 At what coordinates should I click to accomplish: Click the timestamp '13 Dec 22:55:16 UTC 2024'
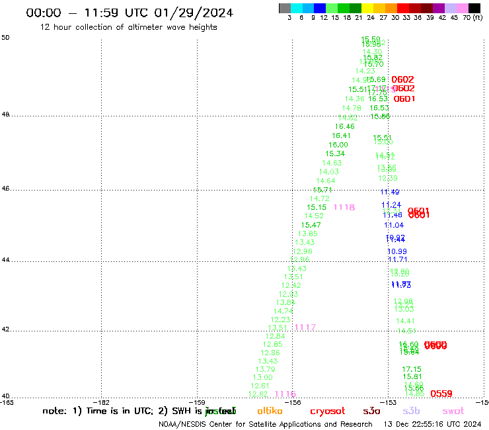coord(432,424)
